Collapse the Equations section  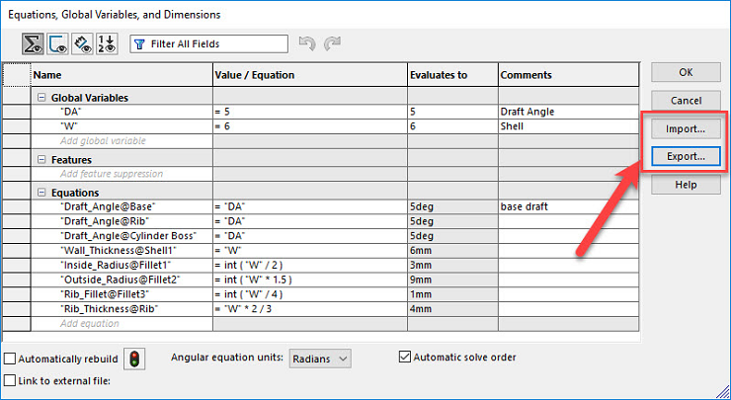click(x=41, y=193)
